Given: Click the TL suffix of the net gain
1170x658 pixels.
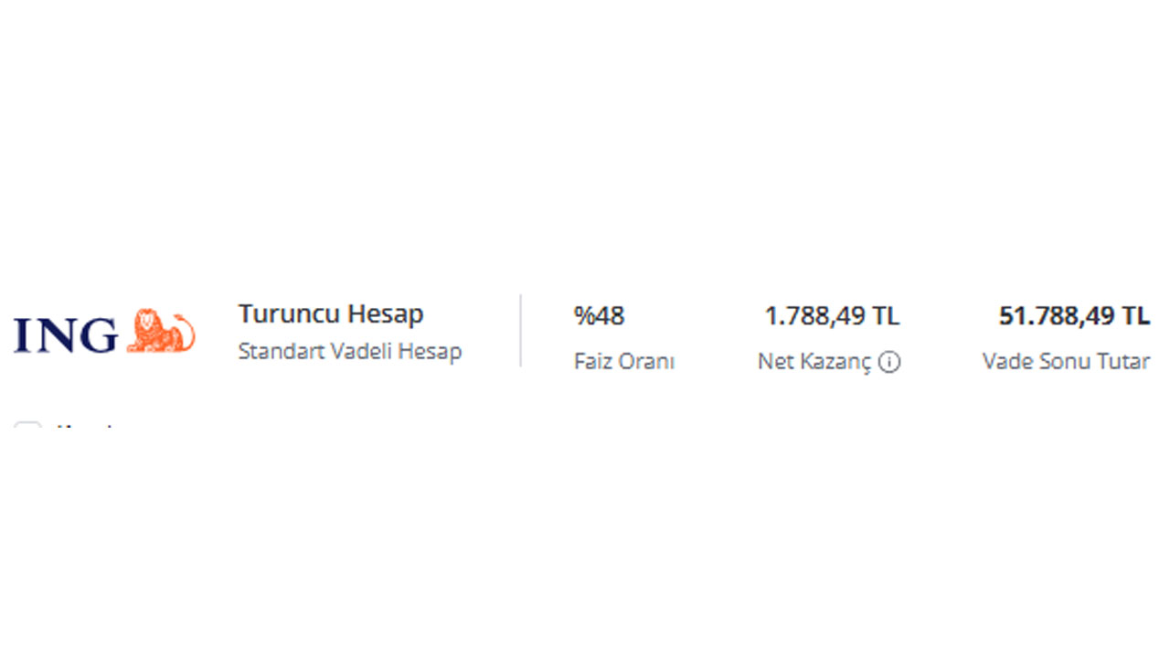Looking at the screenshot, I should point(886,316).
